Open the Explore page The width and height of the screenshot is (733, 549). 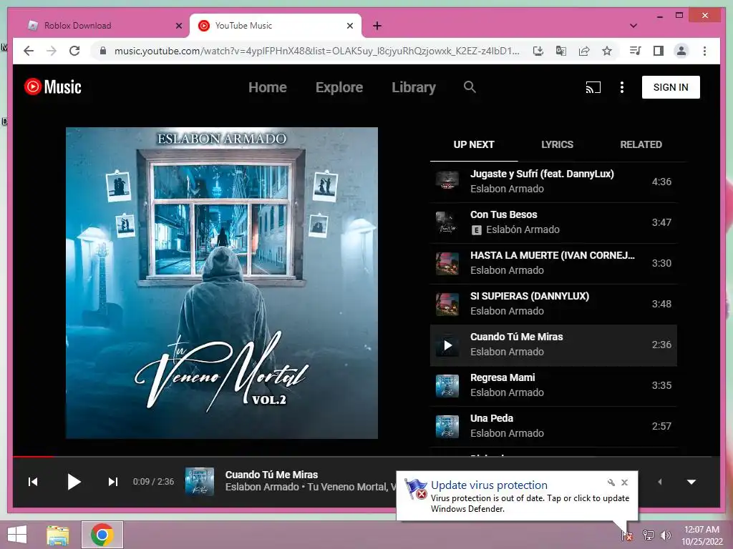pyautogui.click(x=339, y=87)
